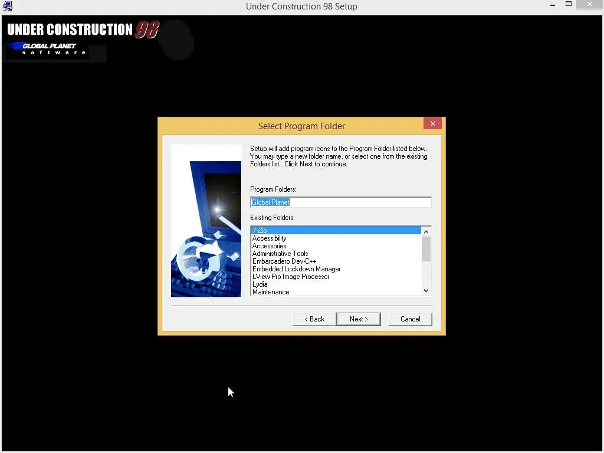Pick Embarcadero Dev-C++ folder

pos(336,261)
